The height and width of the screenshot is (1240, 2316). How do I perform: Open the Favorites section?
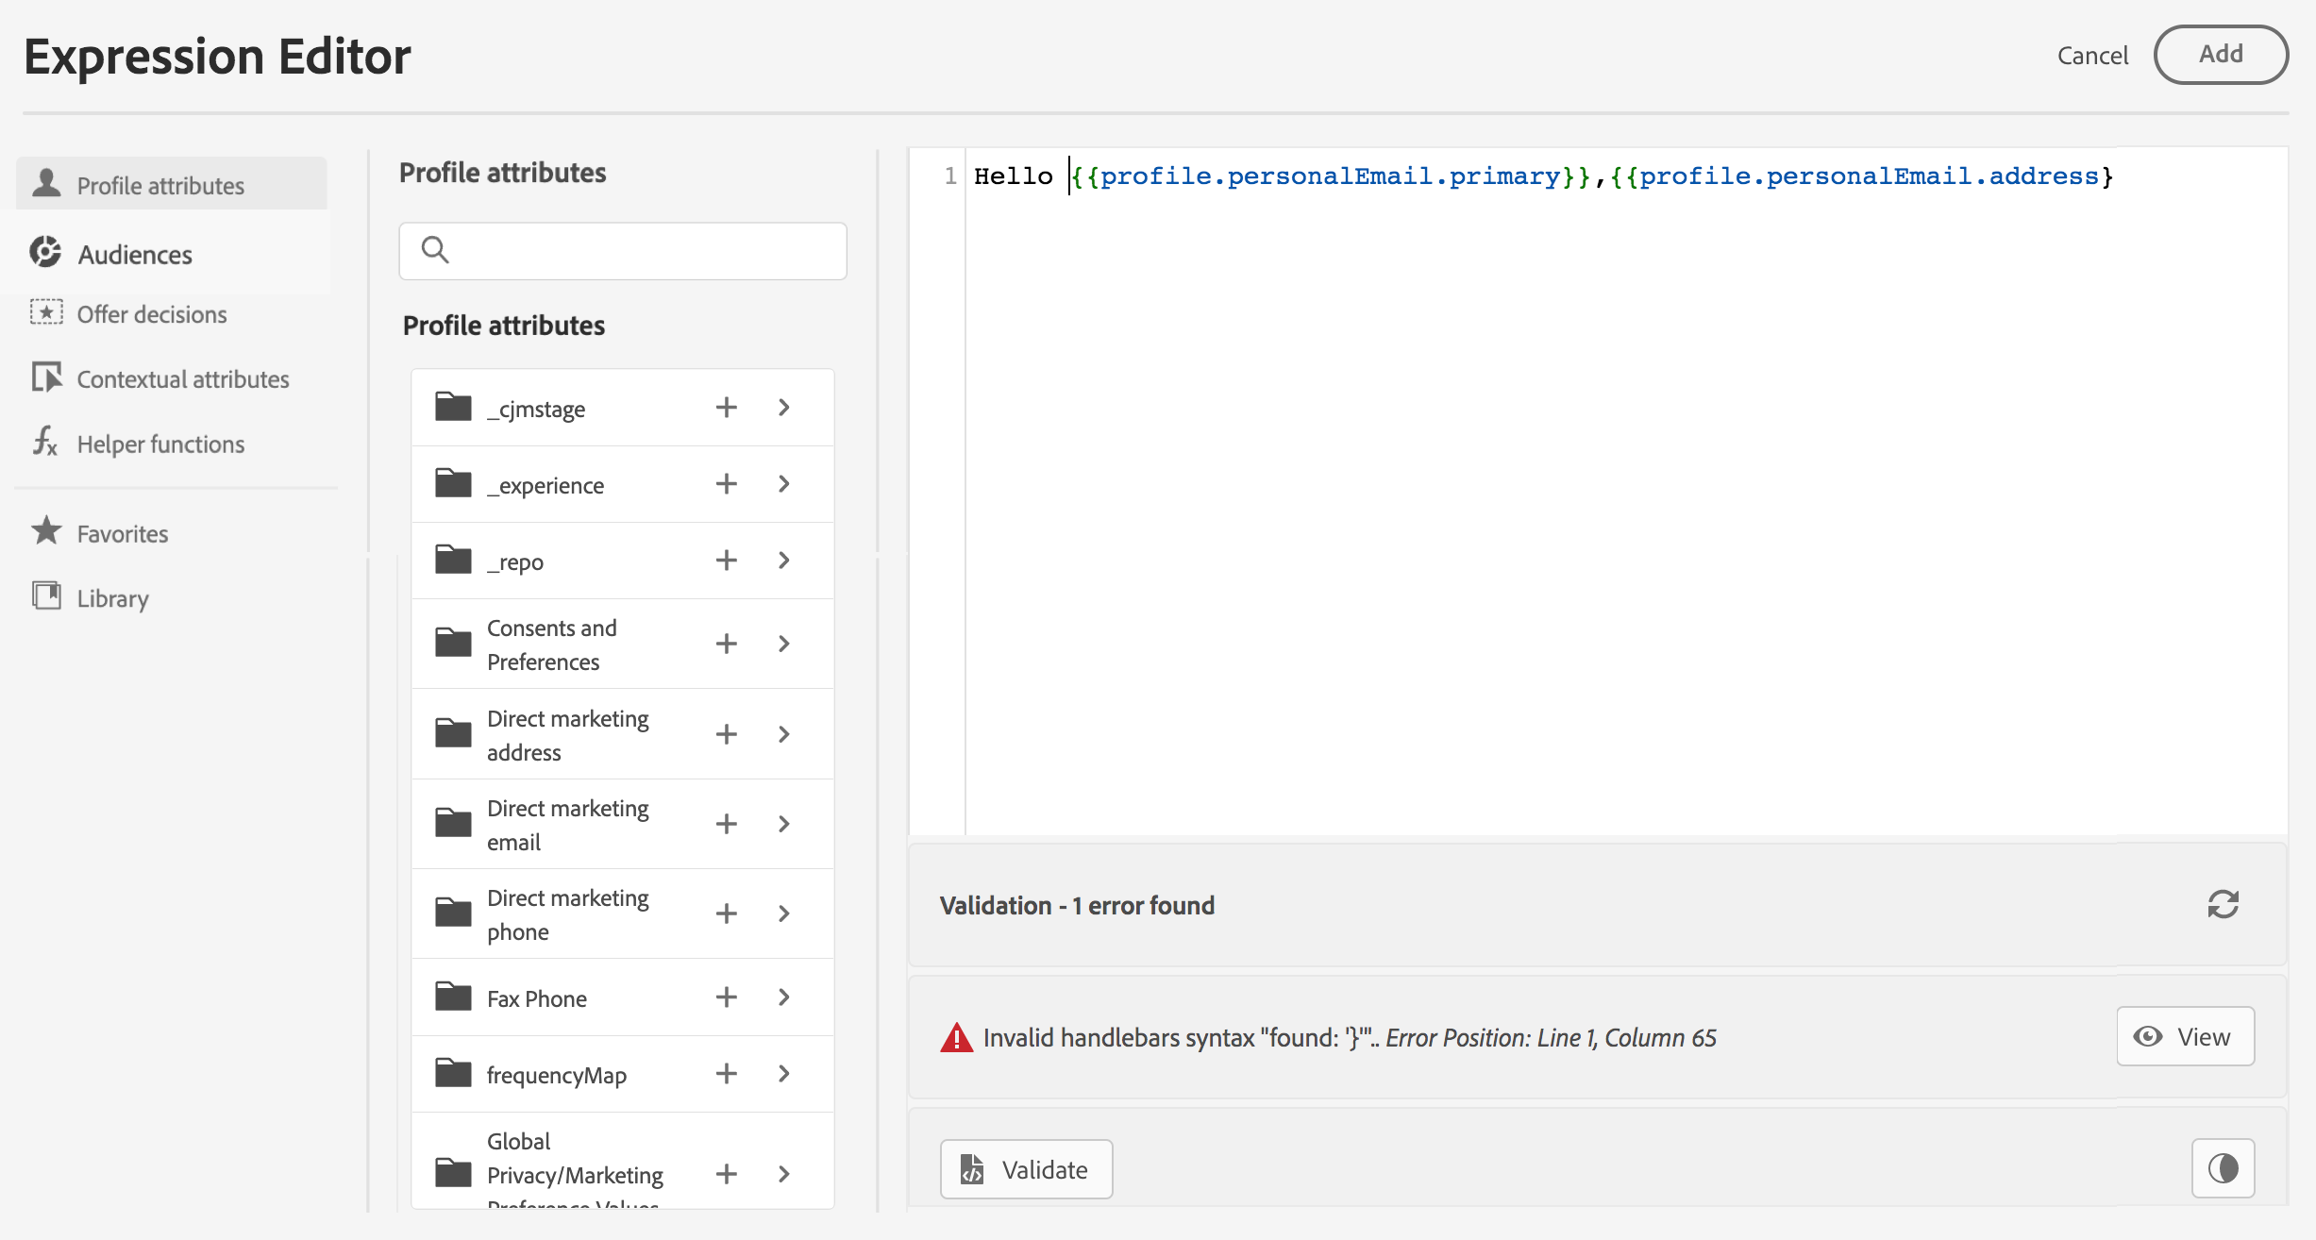click(122, 533)
